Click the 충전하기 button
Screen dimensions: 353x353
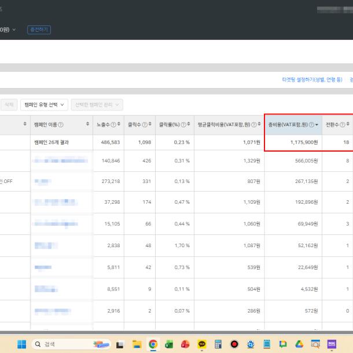click(x=39, y=30)
